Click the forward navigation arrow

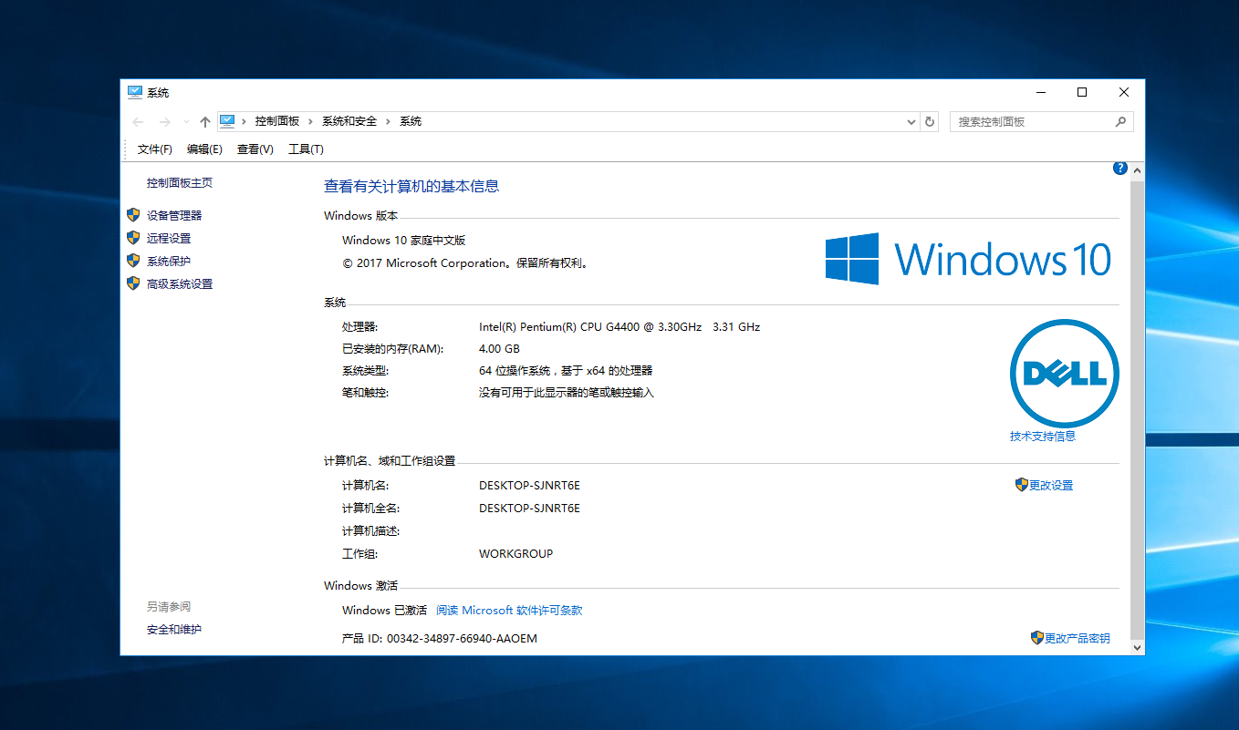click(x=164, y=121)
